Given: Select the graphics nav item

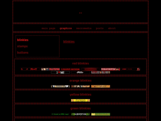Looking at the screenshot, I should coord(66,28).
